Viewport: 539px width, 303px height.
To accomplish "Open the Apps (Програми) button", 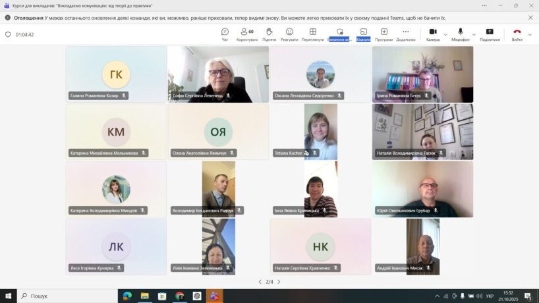I will 383,34.
